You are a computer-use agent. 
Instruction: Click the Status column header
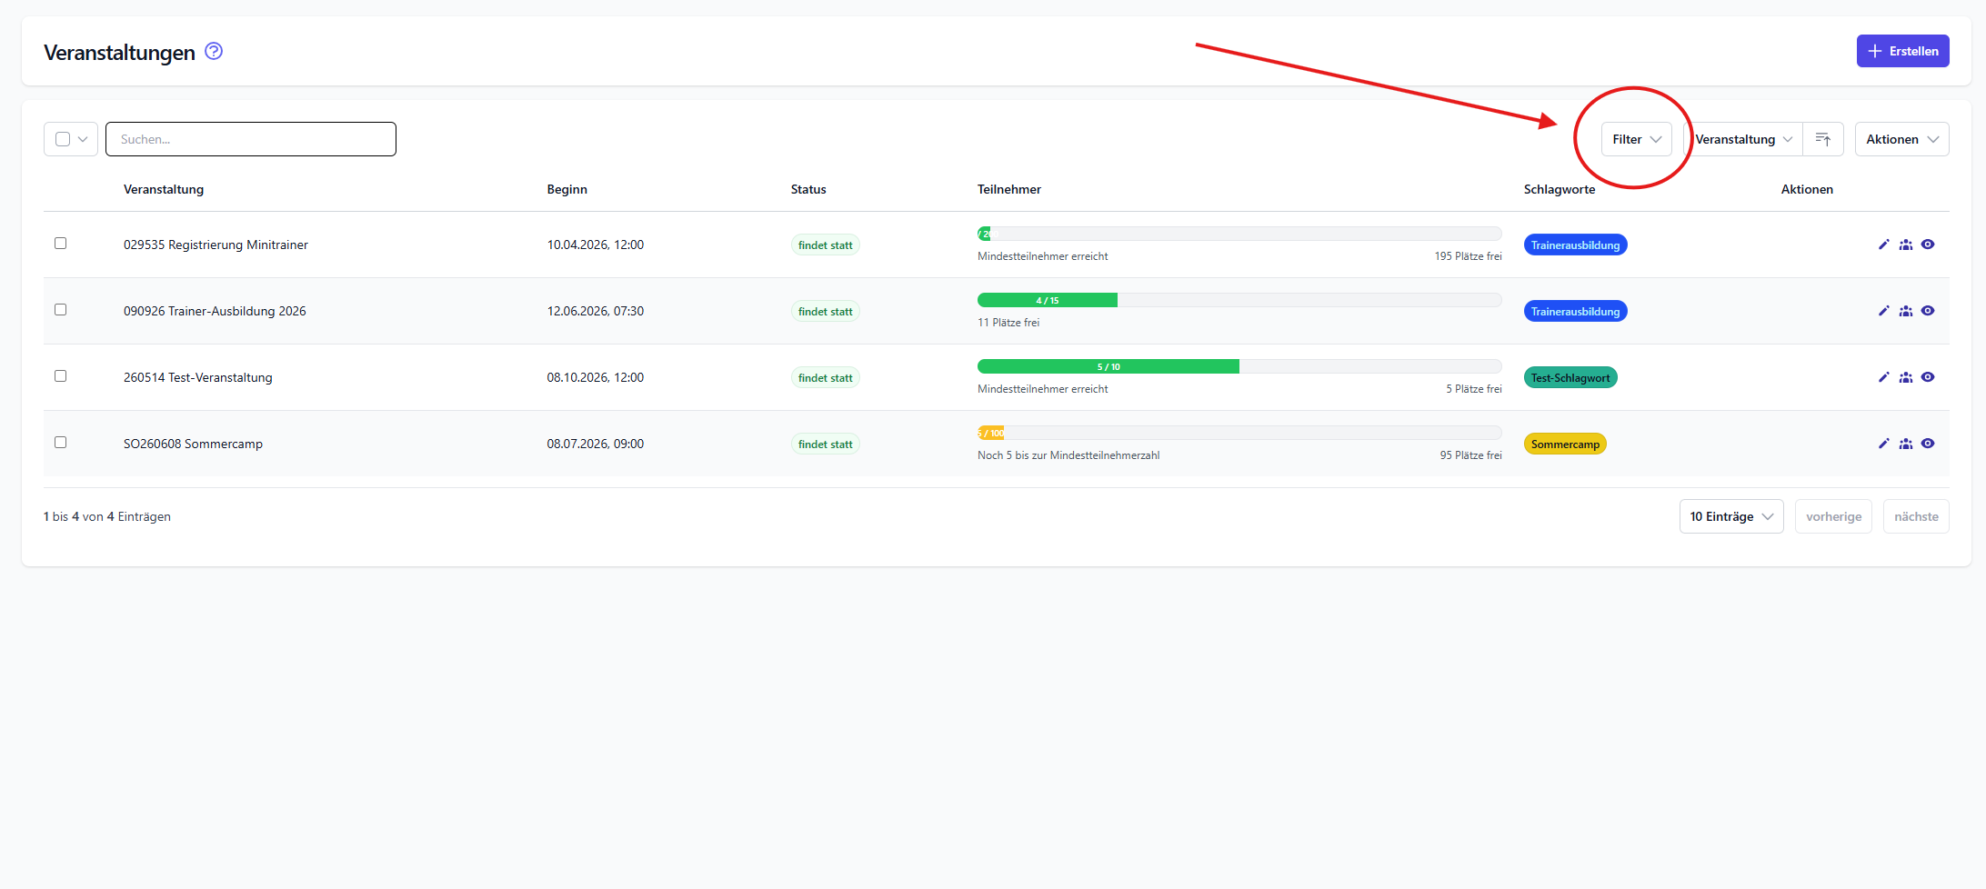(807, 189)
